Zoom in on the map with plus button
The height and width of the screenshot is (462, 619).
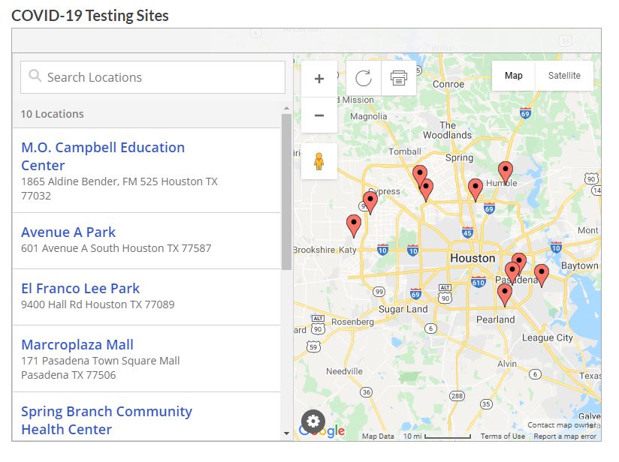pos(319,79)
